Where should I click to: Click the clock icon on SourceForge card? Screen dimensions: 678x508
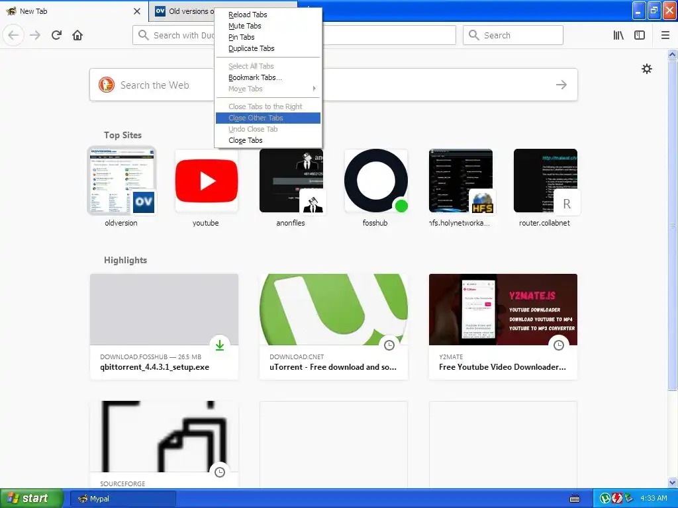pos(220,472)
